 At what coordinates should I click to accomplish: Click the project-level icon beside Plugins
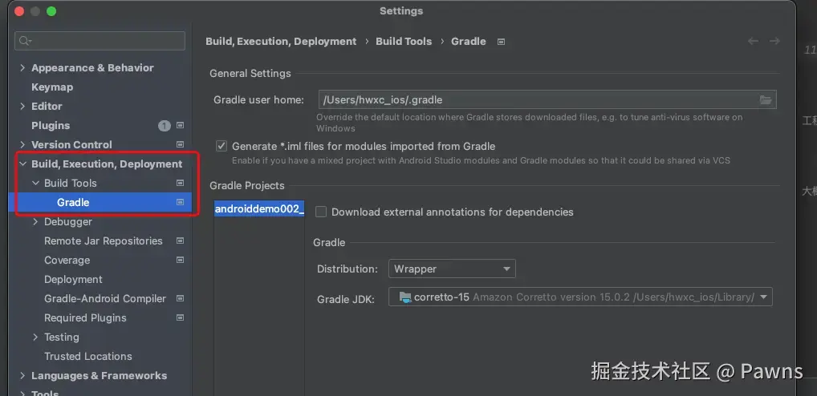(x=181, y=126)
